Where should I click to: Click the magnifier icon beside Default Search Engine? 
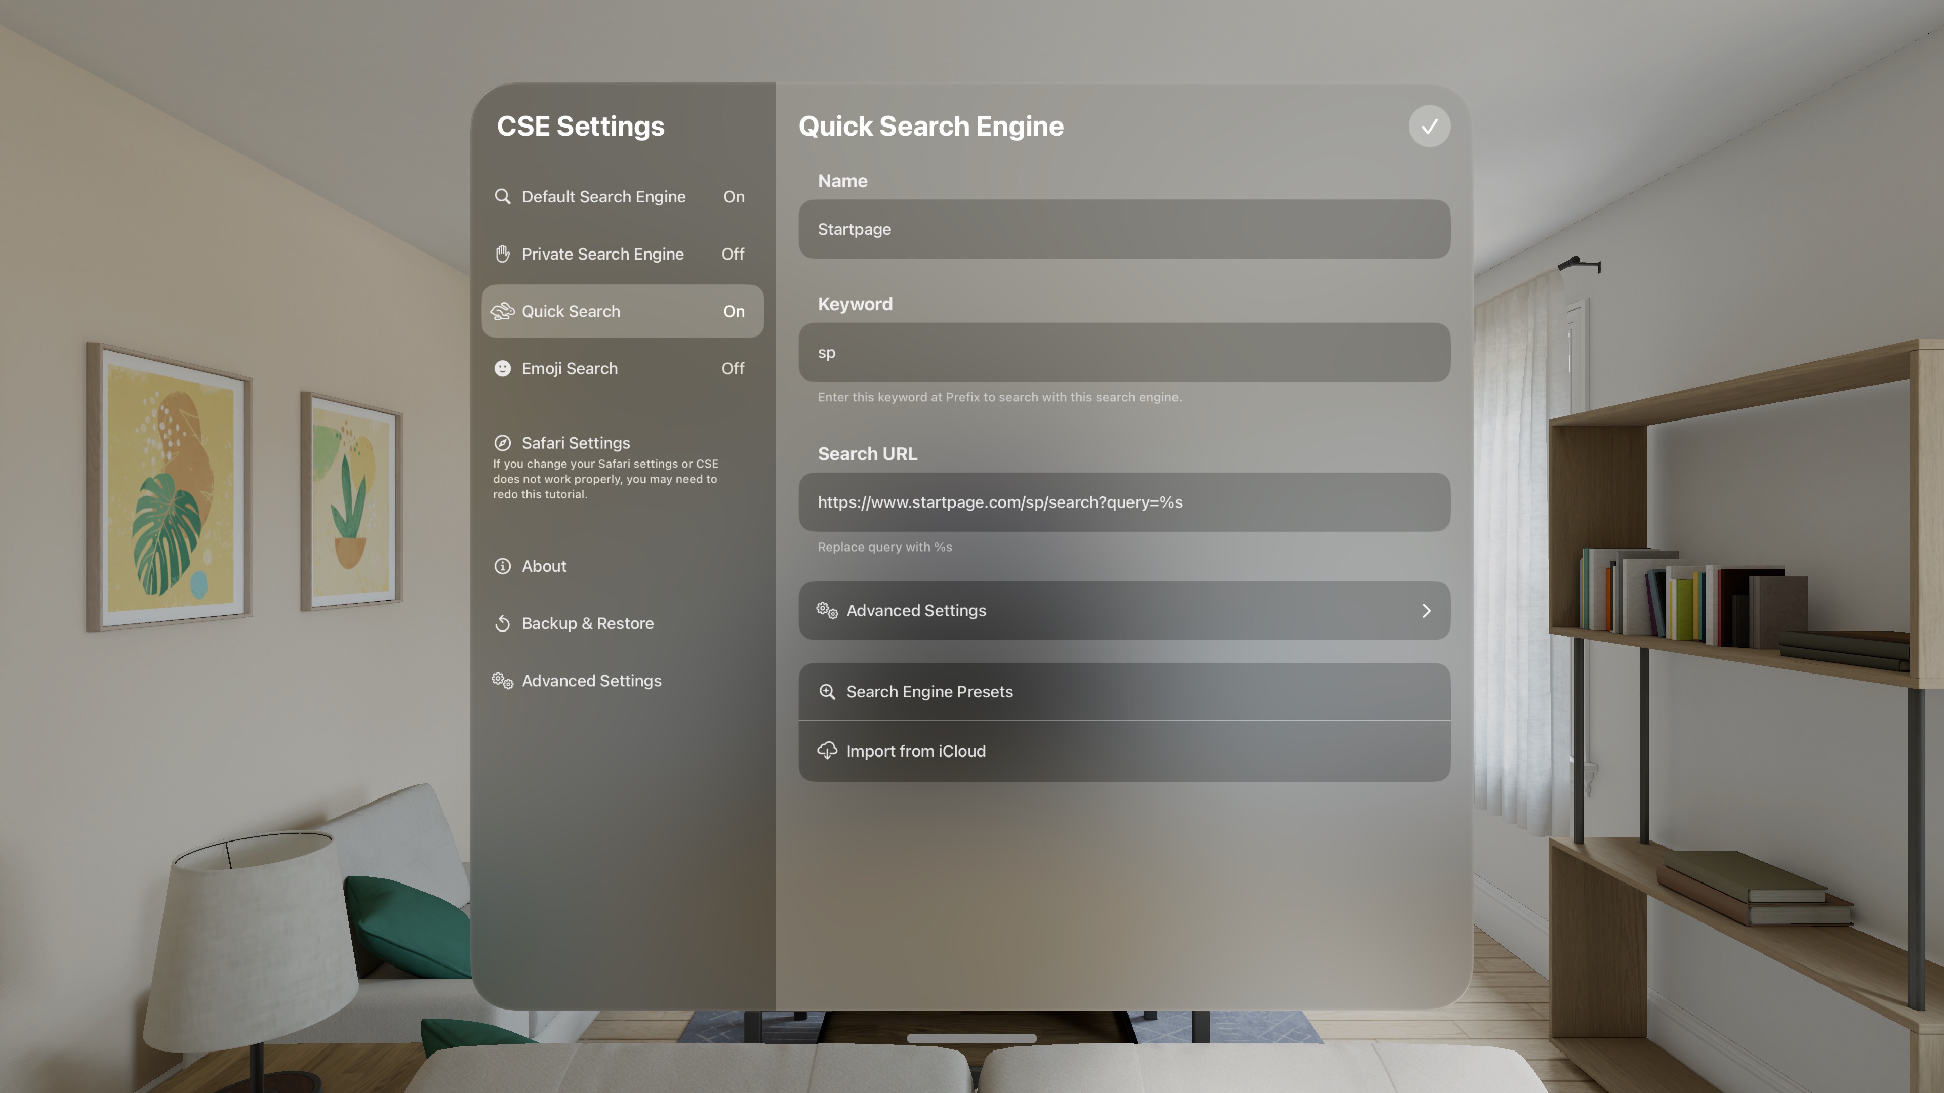tap(502, 197)
